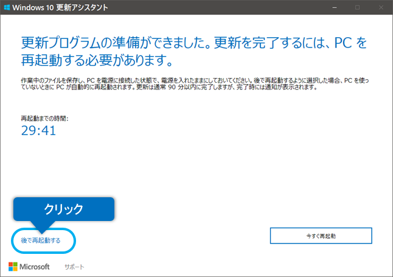Click the Windows 10 更新アシスタント window title
The image size is (393, 277).
click(x=60, y=7)
